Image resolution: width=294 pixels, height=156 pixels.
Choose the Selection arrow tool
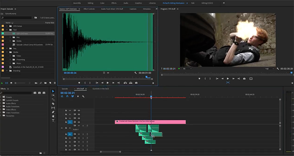coord(53,91)
